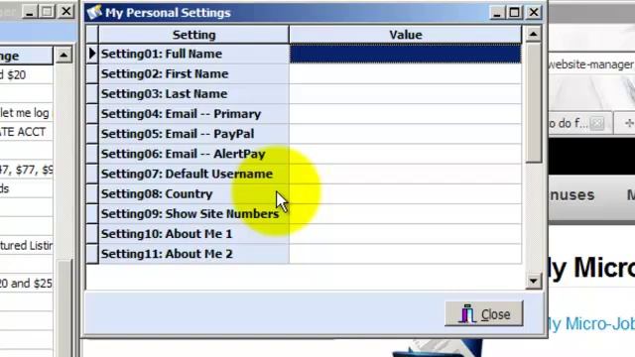Minimize the My Personal Settings window

497,13
